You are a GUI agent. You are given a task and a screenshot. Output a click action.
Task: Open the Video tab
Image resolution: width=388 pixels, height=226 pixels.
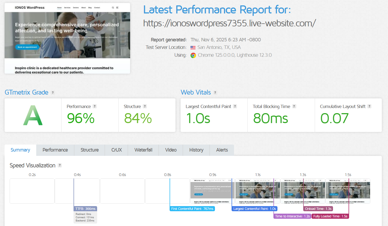[x=171, y=150]
